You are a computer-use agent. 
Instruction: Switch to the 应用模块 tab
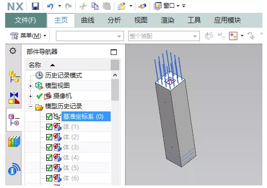(228, 21)
